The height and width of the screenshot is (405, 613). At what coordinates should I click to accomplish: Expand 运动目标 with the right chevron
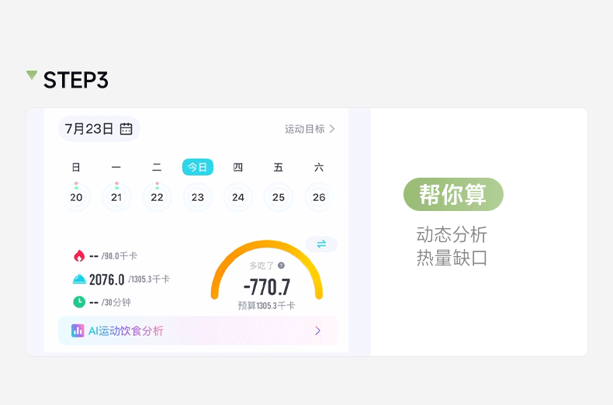(332, 129)
